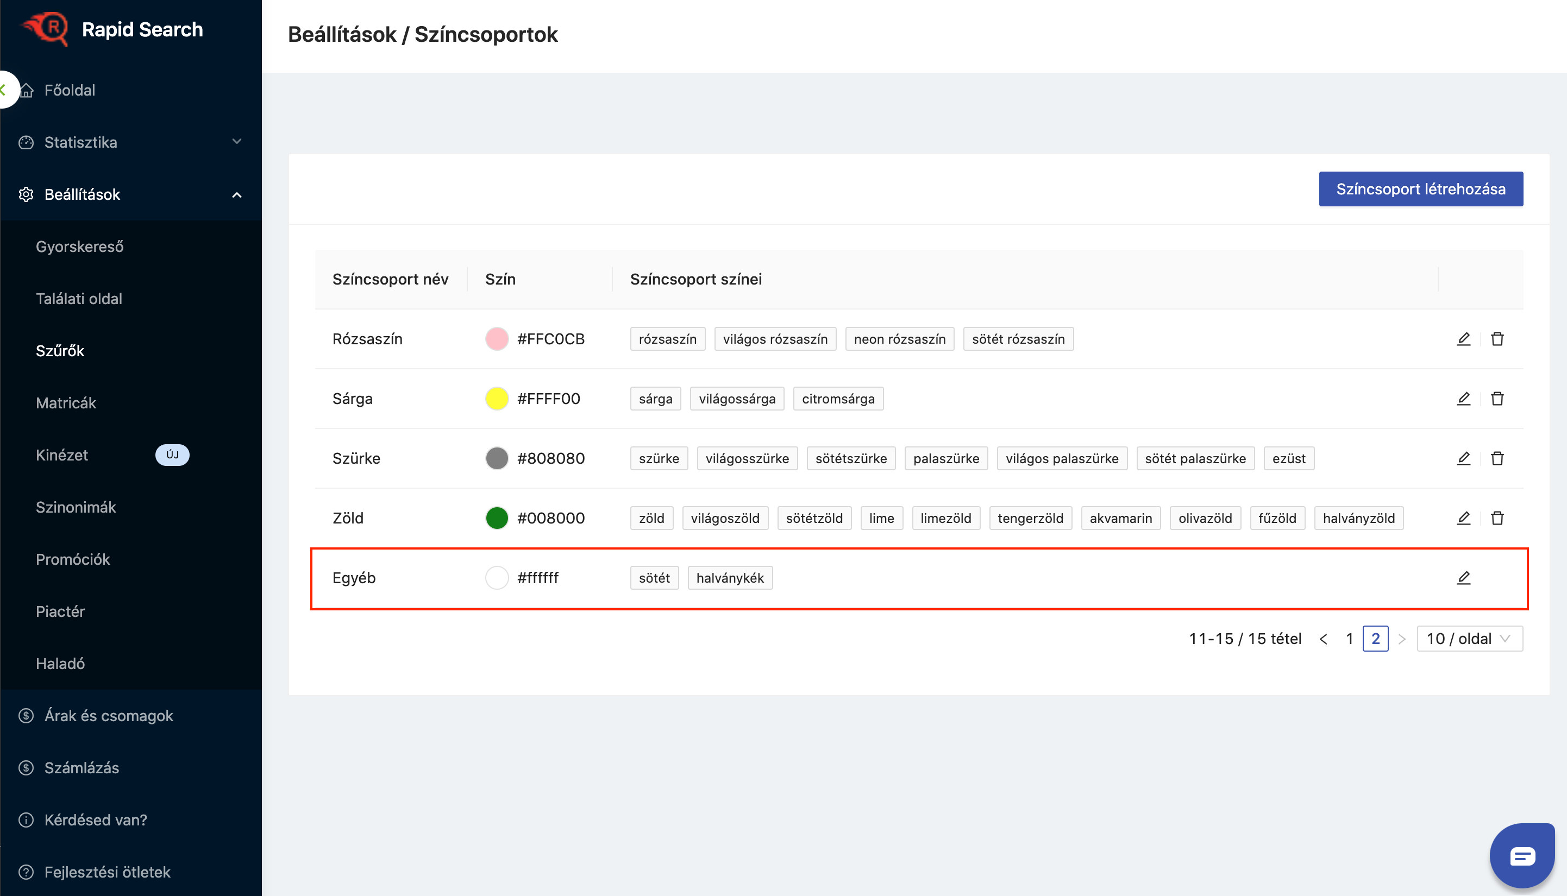This screenshot has width=1567, height=896.
Task: Delete the Sárga color group
Action: (1497, 399)
